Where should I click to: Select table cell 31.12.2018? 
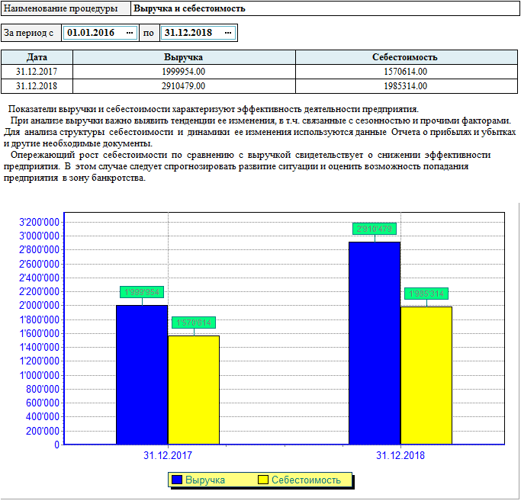click(x=37, y=86)
